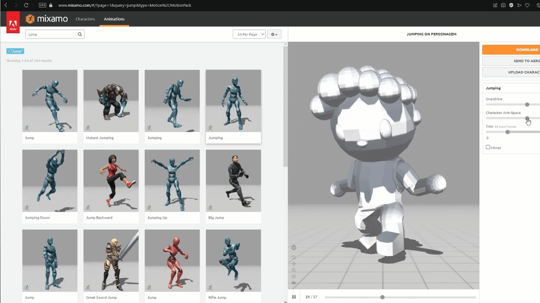This screenshot has width=540, height=303.
Task: Toggle the follow camera video icon
Action: [294, 283]
